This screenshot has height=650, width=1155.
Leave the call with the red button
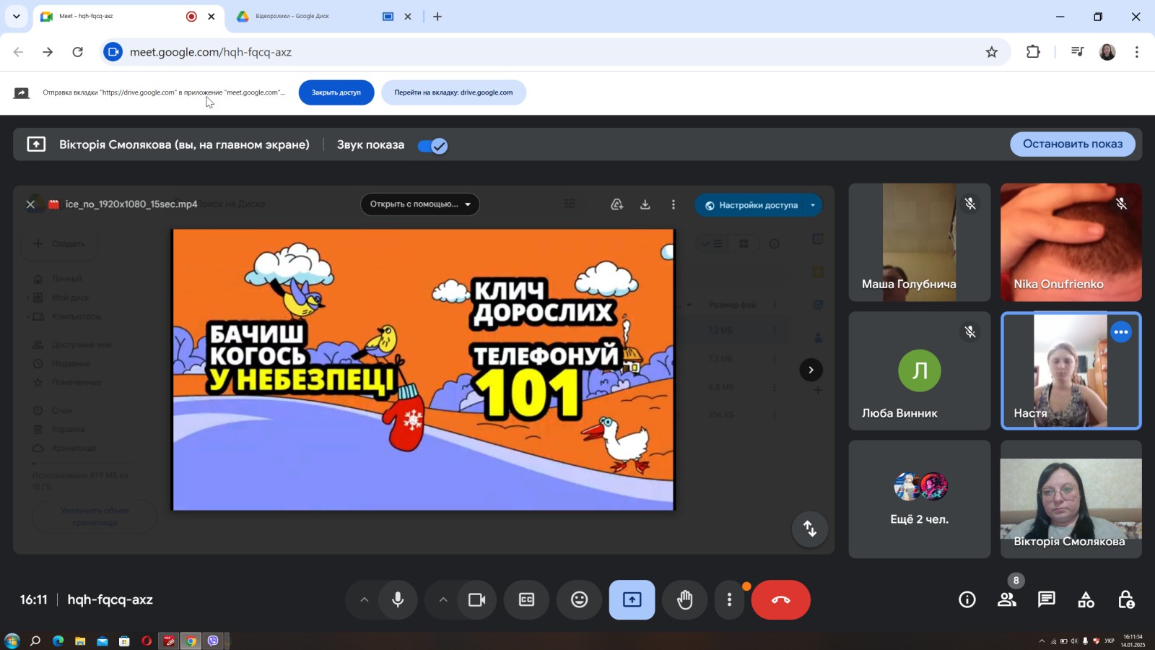pyautogui.click(x=780, y=599)
